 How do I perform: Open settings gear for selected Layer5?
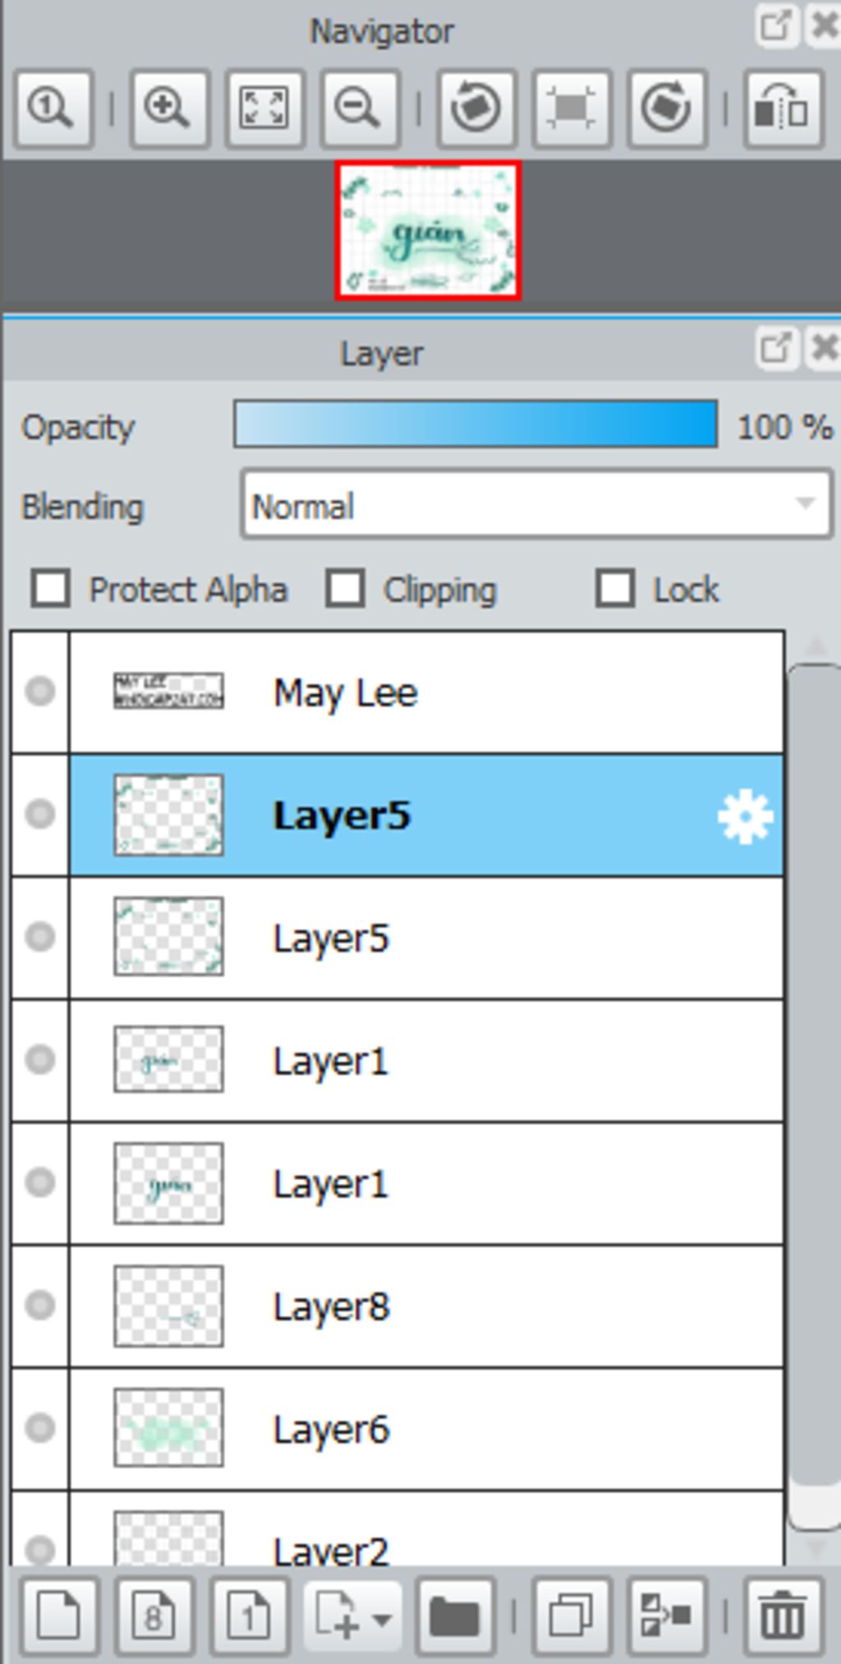745,816
